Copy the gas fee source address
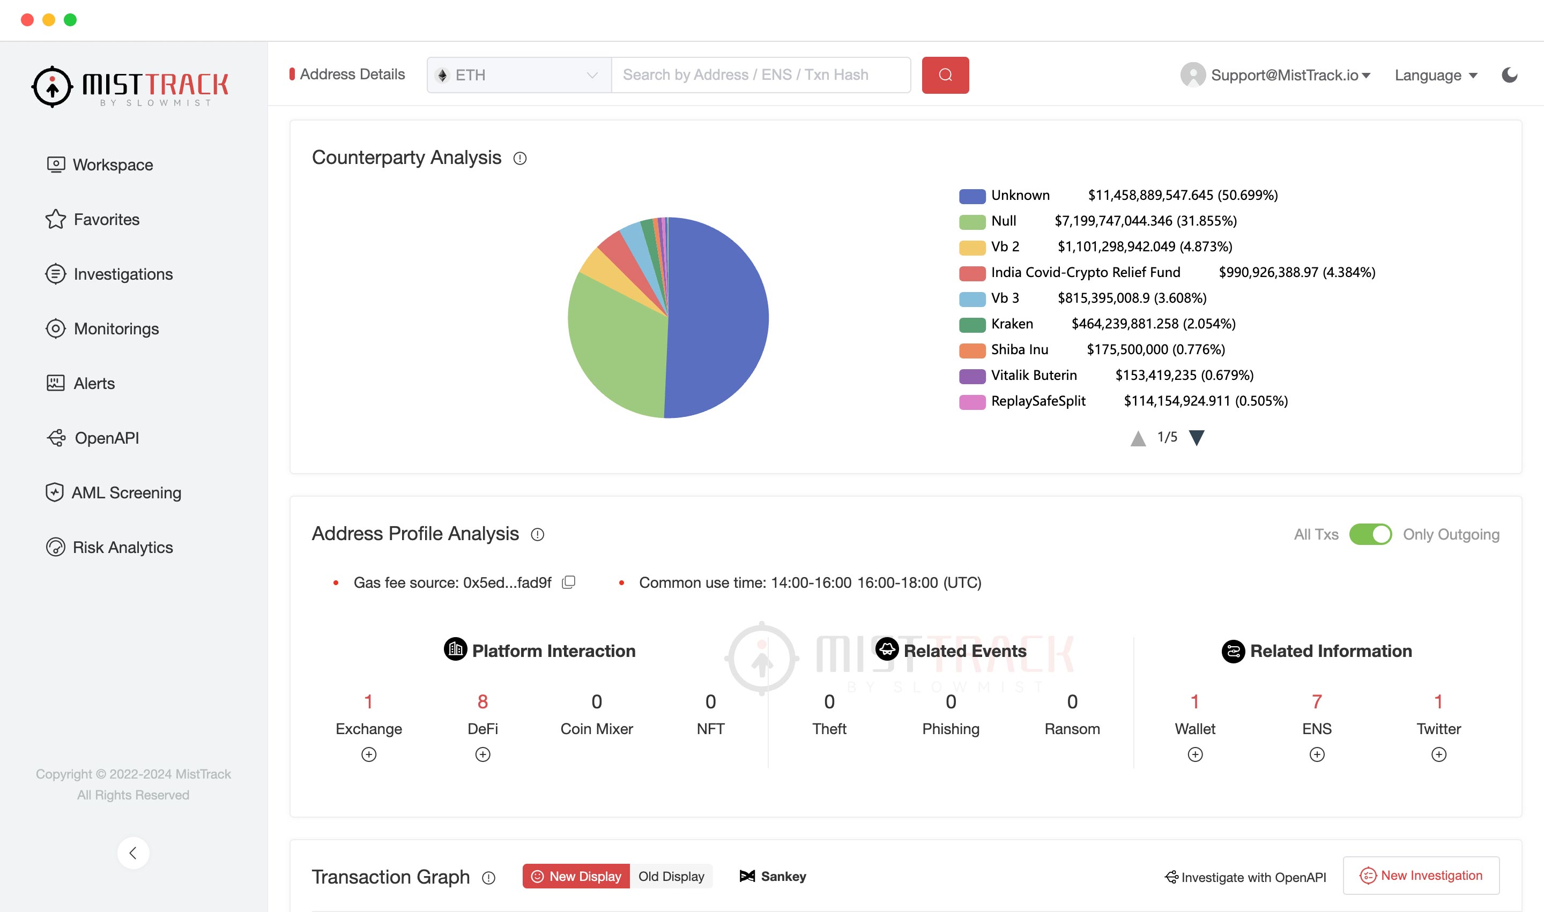Image resolution: width=1544 pixels, height=912 pixels. [569, 582]
